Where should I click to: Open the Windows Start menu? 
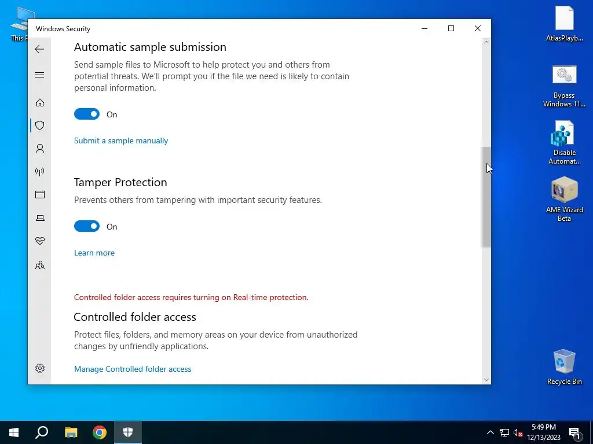14,432
